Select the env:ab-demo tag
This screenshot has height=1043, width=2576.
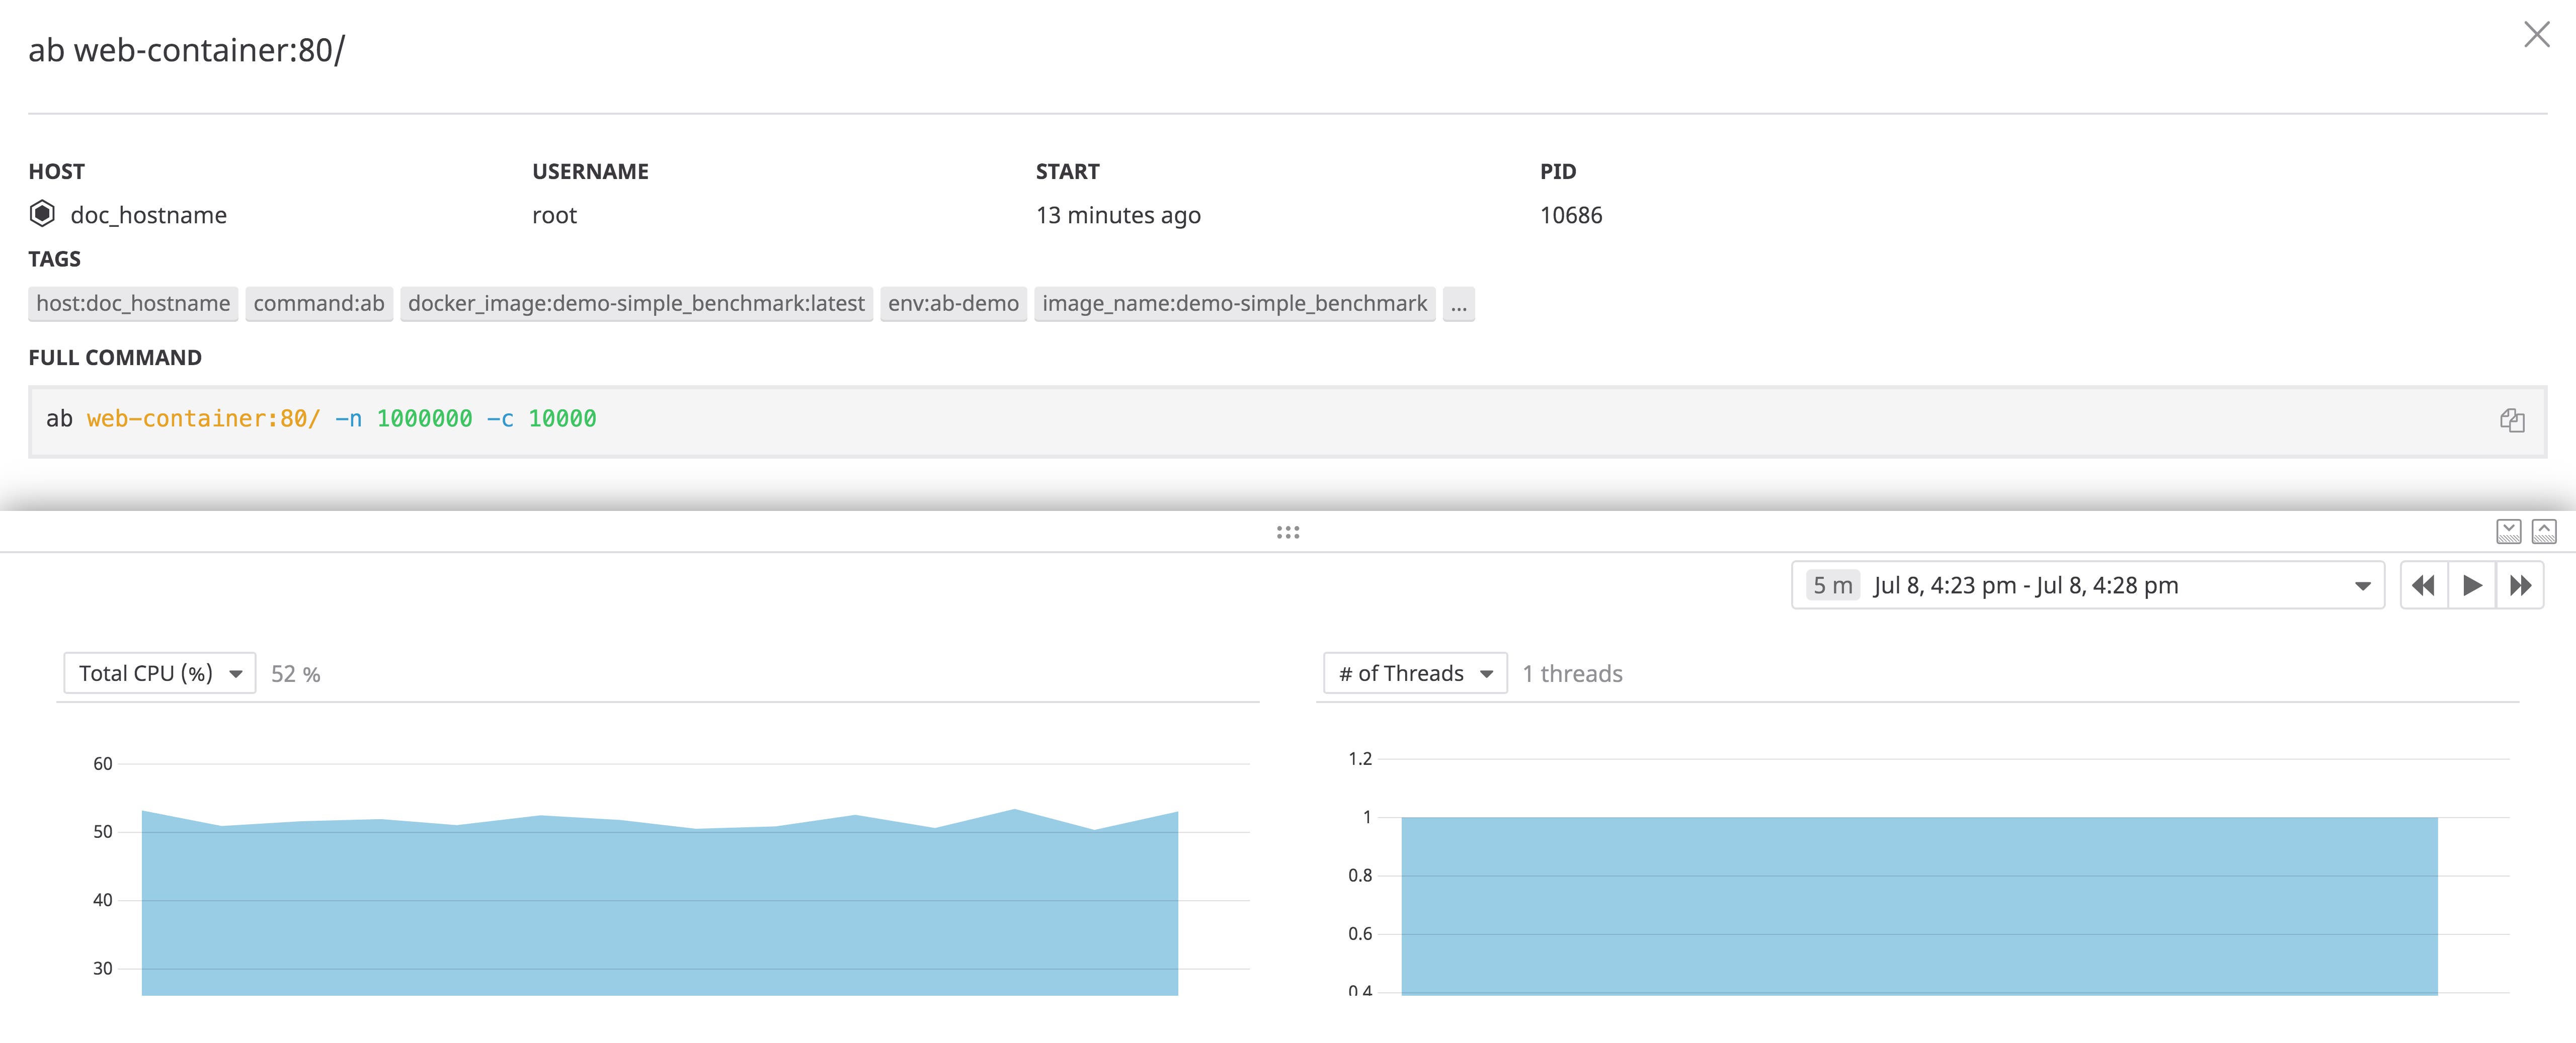click(x=953, y=303)
